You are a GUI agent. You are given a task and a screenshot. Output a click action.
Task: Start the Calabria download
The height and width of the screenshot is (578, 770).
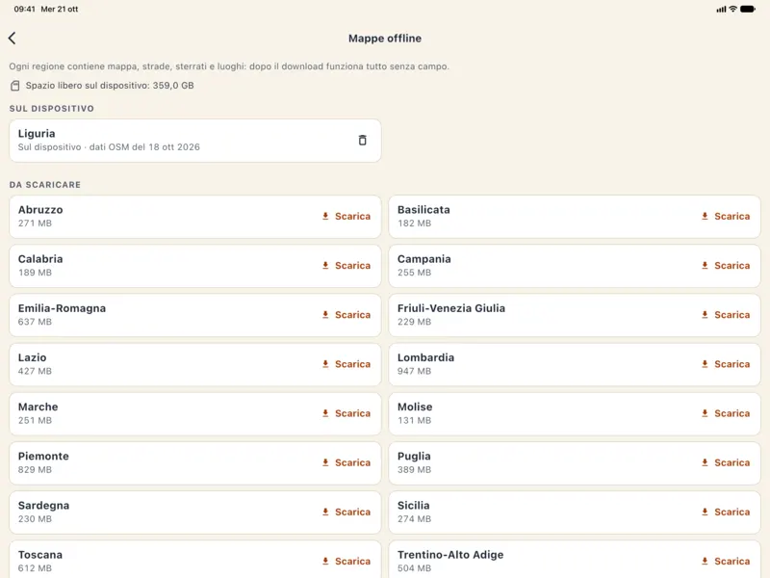pos(346,266)
